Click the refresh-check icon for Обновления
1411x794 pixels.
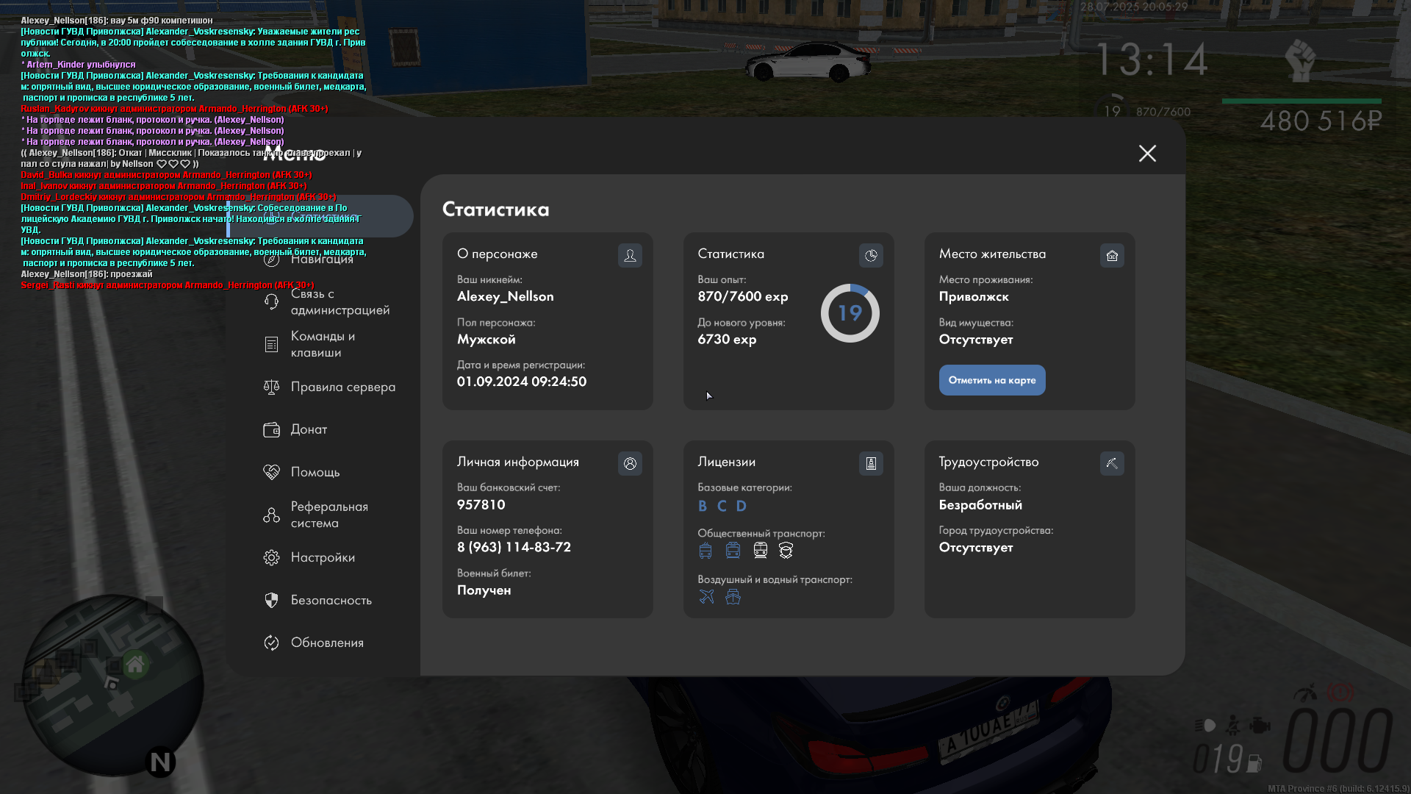coord(271,643)
